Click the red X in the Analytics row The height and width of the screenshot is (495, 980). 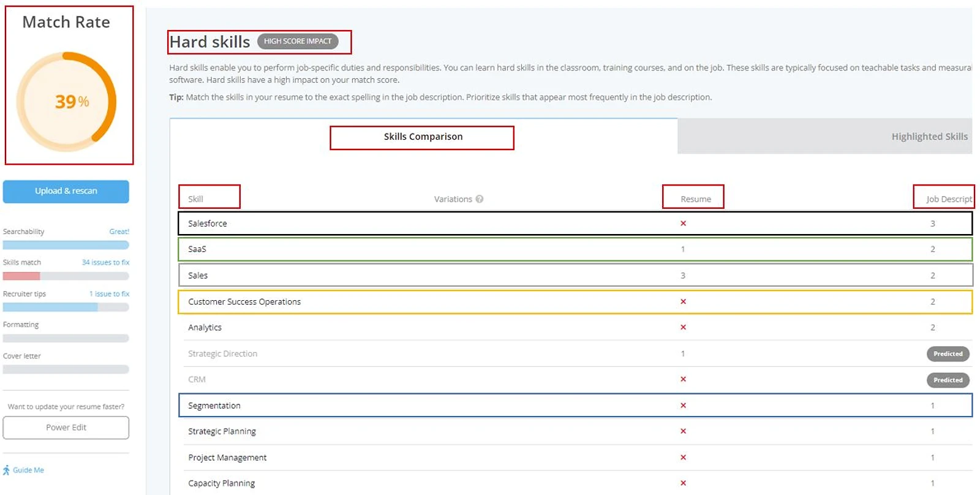683,327
